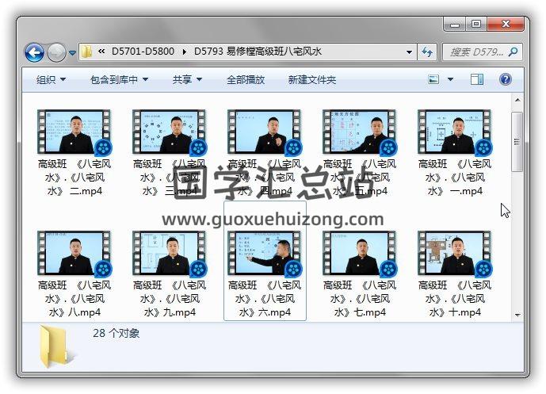Click the change view icon button
546x394 pixels.
click(x=434, y=79)
